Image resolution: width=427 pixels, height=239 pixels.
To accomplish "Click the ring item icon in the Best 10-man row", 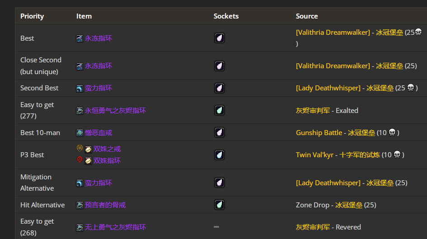I will coord(80,133).
